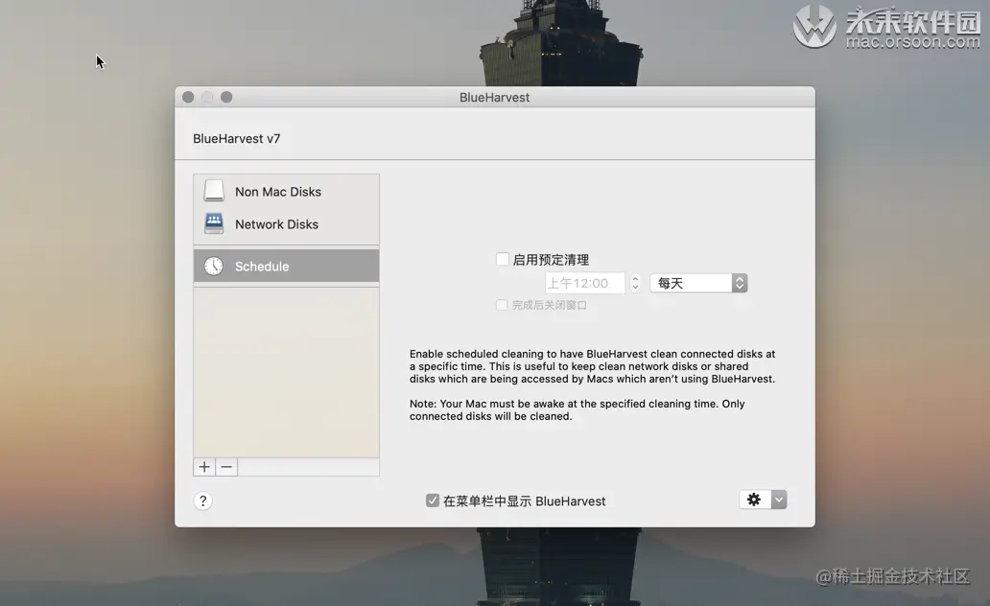Click the 'Enable scheduled cleaning' description text
This screenshot has height=606, width=990.
pos(592,366)
